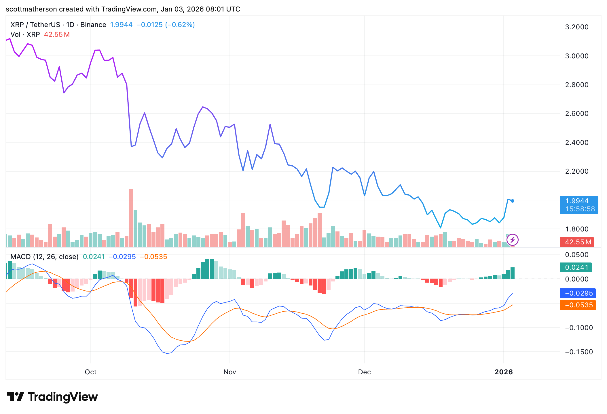Viewport: 607px width, 414px height.
Task: Click the 2026 label on the time axis
Action: point(504,372)
